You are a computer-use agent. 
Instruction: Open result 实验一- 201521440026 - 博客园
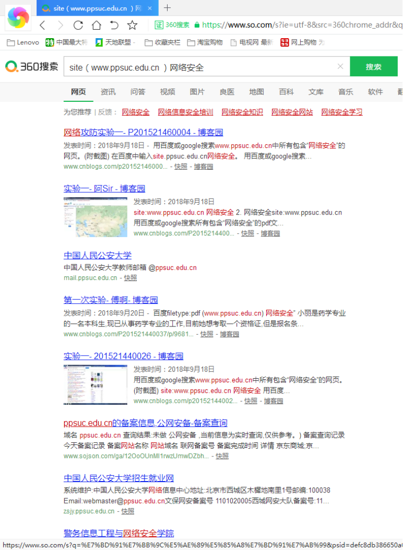pos(123,356)
